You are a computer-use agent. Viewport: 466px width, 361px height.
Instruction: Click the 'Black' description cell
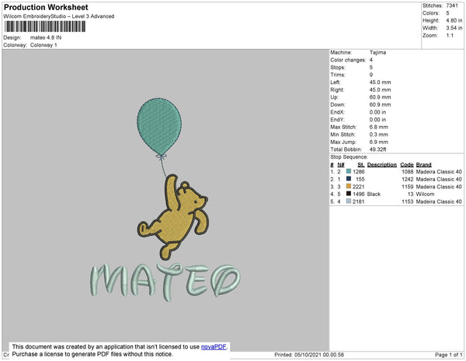[374, 194]
